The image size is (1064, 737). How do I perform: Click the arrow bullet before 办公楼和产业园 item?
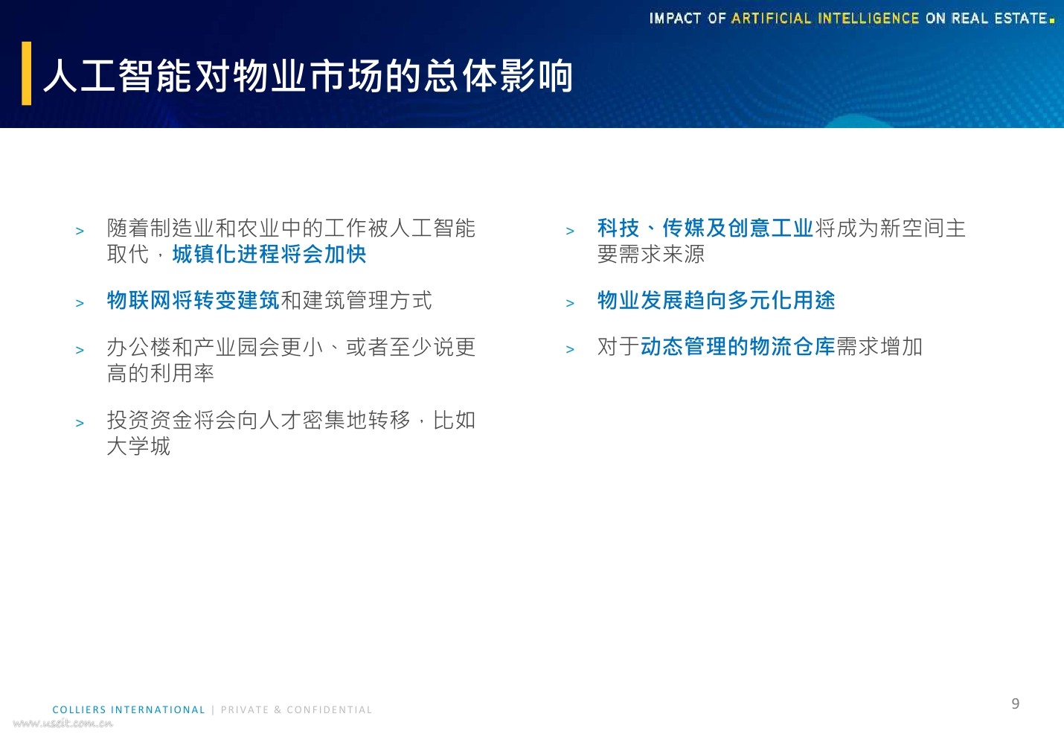click(80, 349)
